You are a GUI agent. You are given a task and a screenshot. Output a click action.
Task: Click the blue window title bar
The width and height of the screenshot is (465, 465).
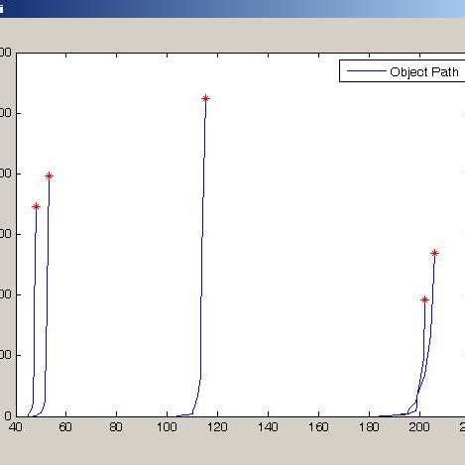coord(232,9)
